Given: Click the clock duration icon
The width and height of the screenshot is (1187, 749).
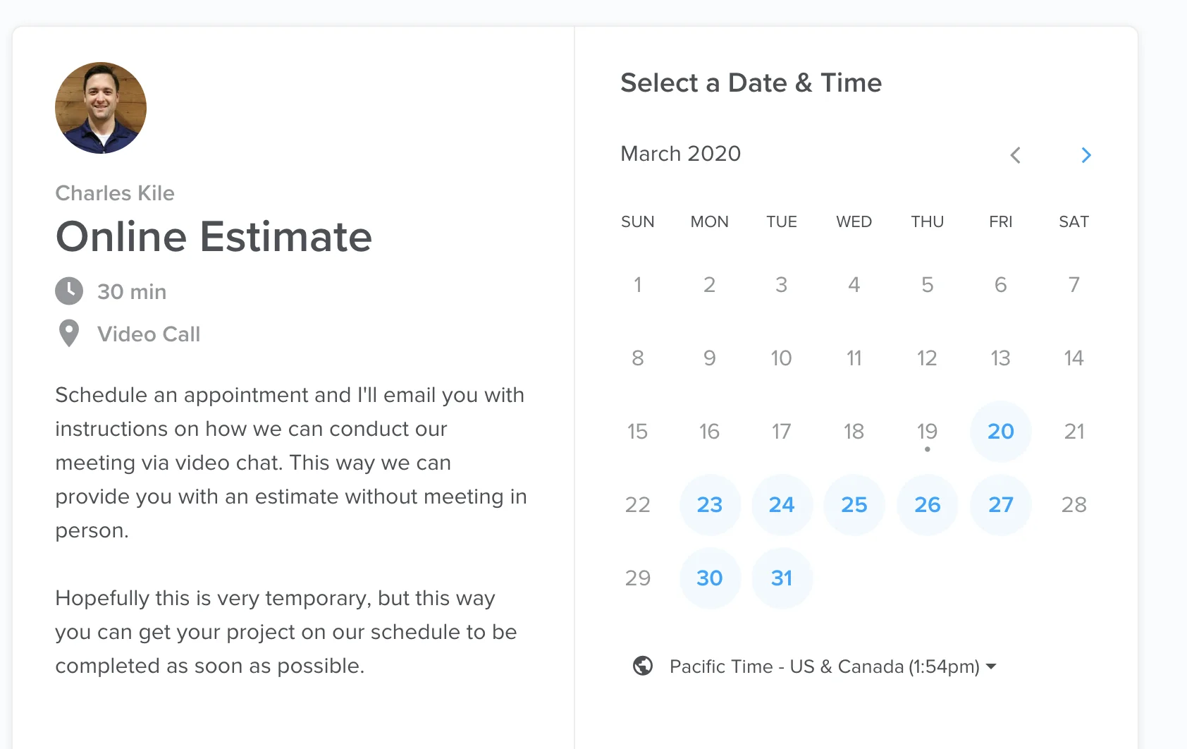Looking at the screenshot, I should (69, 291).
